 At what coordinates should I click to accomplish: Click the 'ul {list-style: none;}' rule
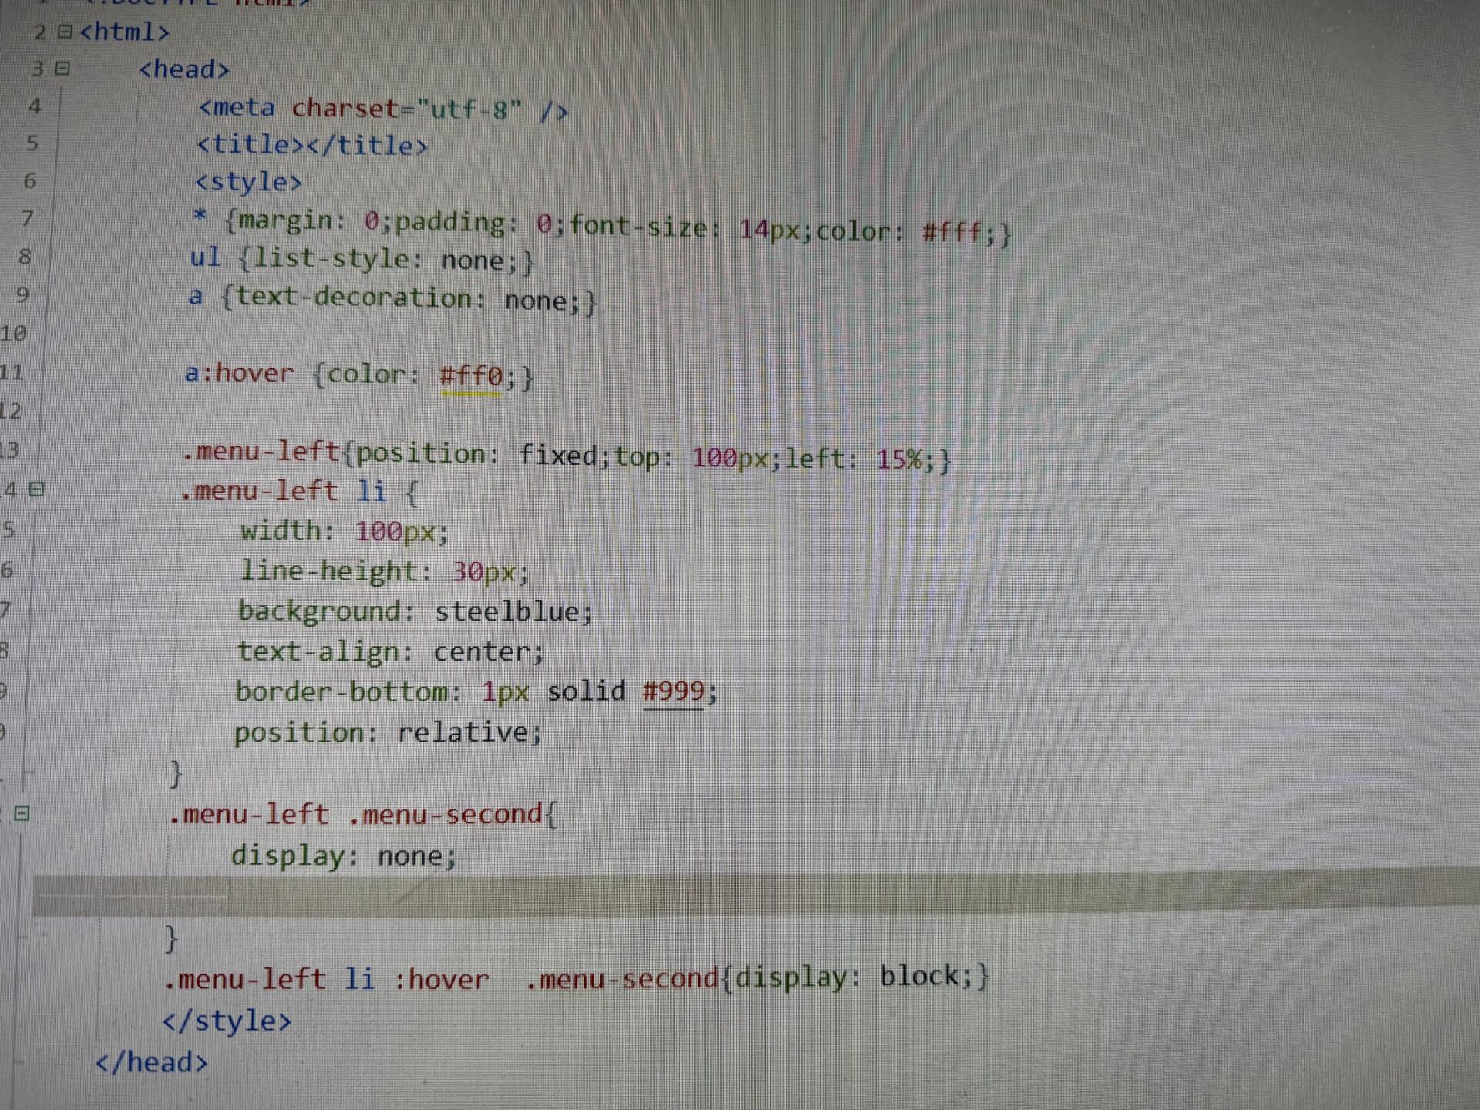pos(362,259)
